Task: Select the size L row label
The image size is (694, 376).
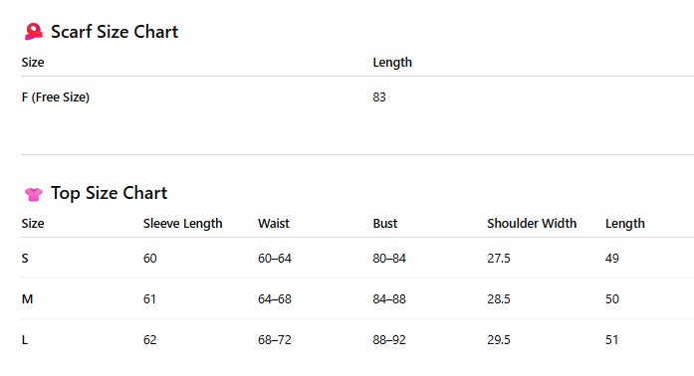Action: 24,340
